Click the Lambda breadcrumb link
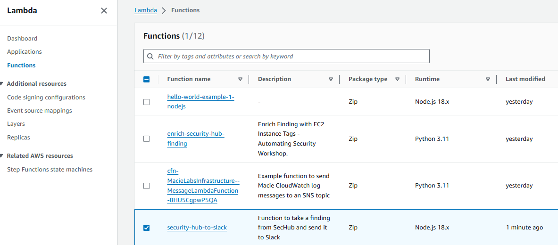 [146, 10]
